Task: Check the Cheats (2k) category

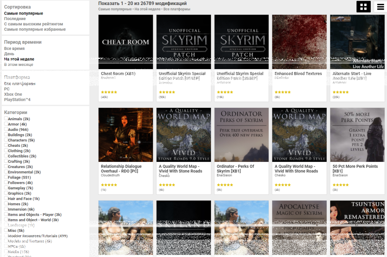Action: [6, 145]
